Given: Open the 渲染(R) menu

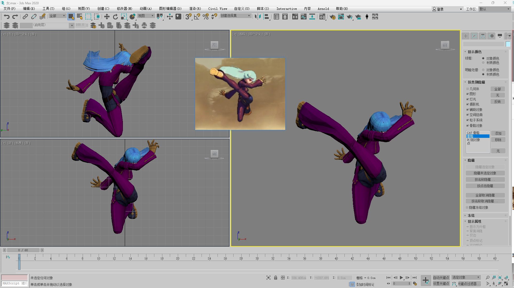Looking at the screenshot, I should pyautogui.click(x=195, y=9).
